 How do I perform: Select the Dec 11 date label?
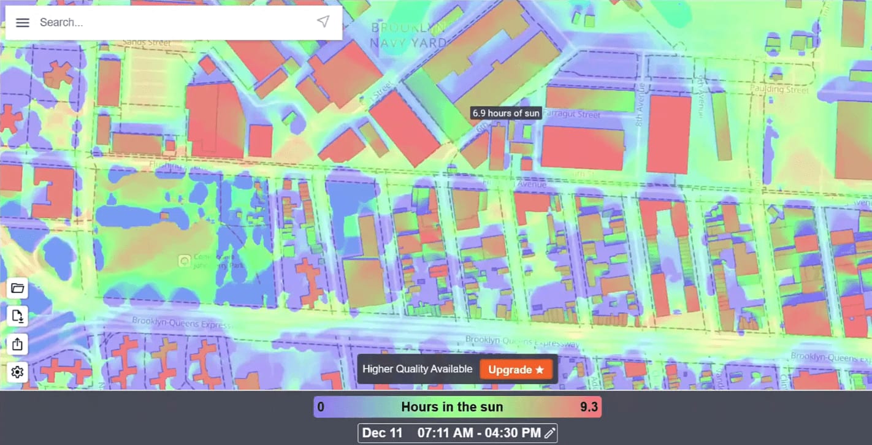coord(382,433)
